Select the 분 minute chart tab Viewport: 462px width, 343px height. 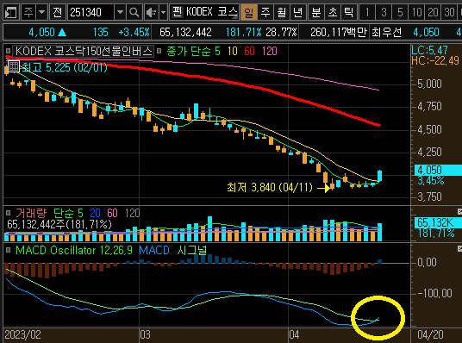[x=316, y=12]
